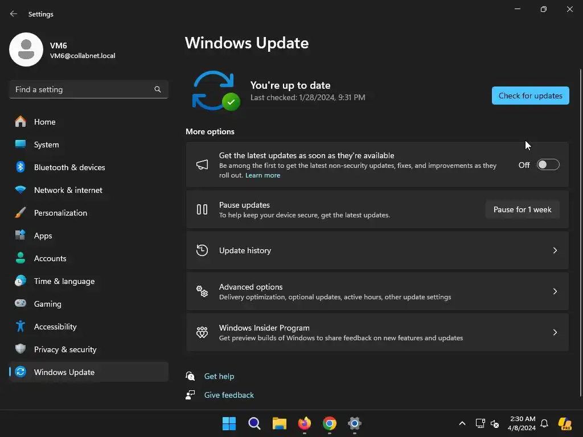
Task: Open taskbar Search
Action: pyautogui.click(x=254, y=423)
